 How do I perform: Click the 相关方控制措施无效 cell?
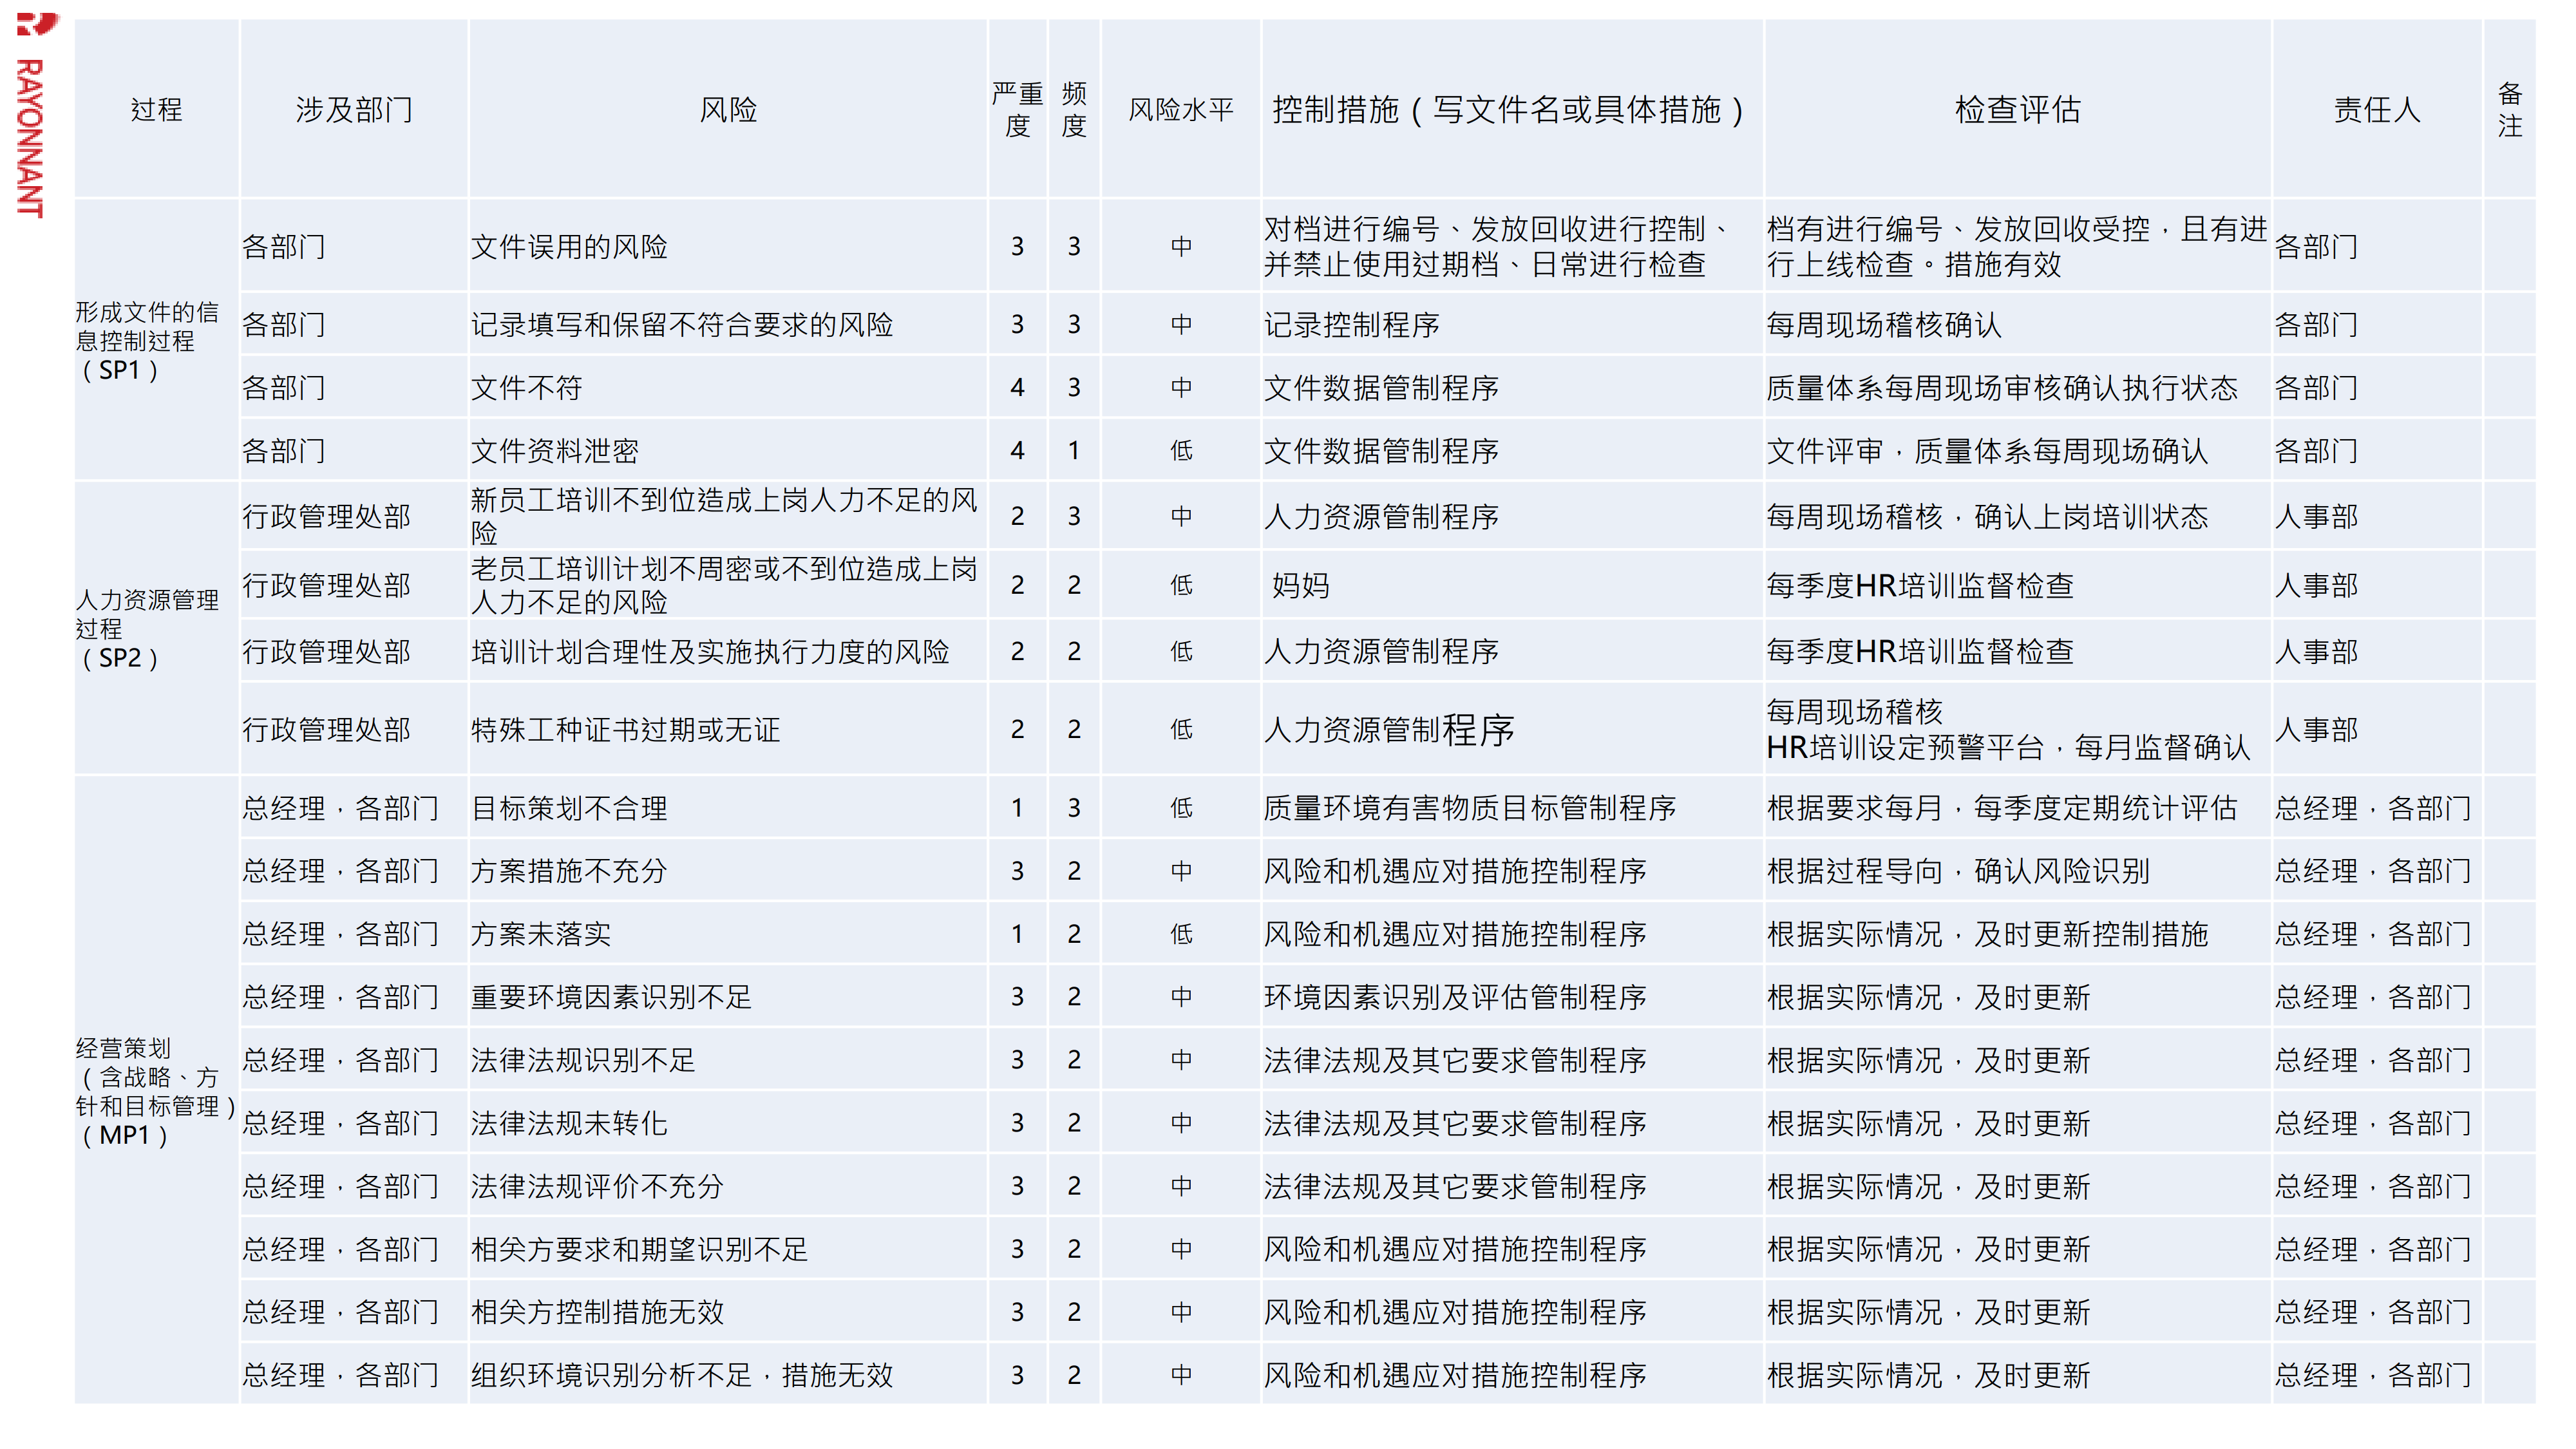point(728,1311)
